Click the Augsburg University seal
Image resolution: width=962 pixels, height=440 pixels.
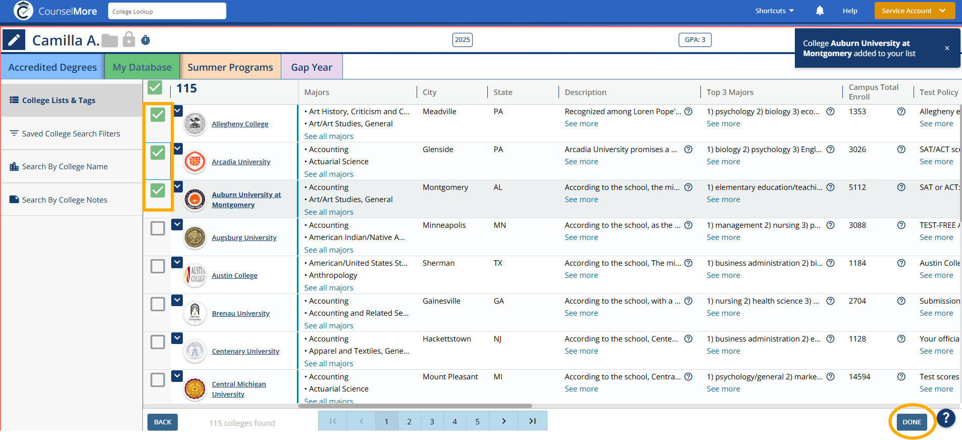(195, 237)
